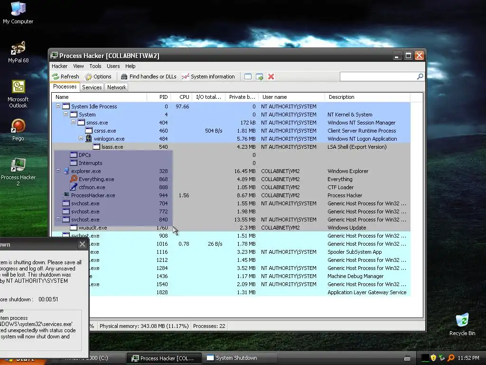Viewport: 486px width, 365px height.
Task: Sort by the CPU column header
Action: pos(181,97)
